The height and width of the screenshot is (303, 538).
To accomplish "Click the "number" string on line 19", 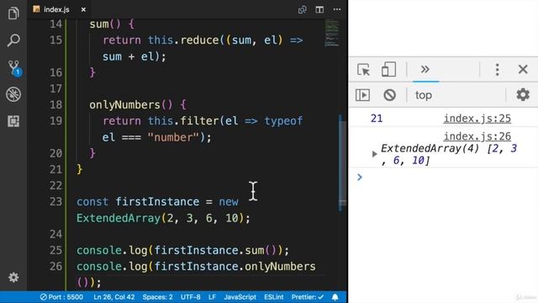I will point(174,137).
